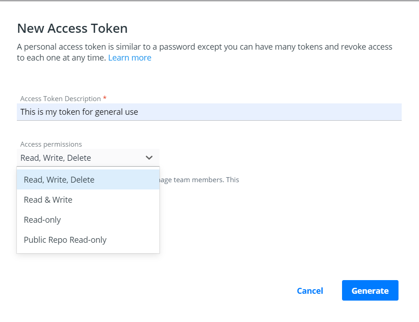Open the Access permissions combo box

[88, 158]
